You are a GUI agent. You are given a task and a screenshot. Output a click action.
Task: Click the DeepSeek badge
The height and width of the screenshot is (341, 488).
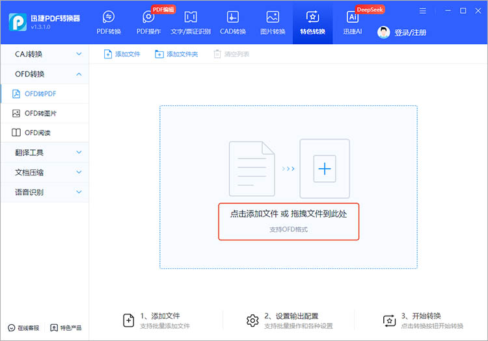click(x=370, y=10)
